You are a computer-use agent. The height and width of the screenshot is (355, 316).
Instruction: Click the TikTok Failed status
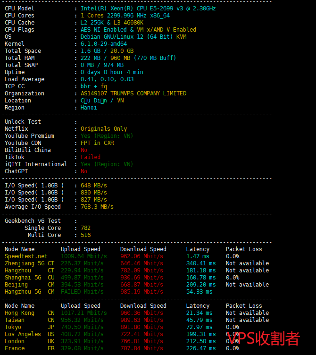click(x=91, y=157)
